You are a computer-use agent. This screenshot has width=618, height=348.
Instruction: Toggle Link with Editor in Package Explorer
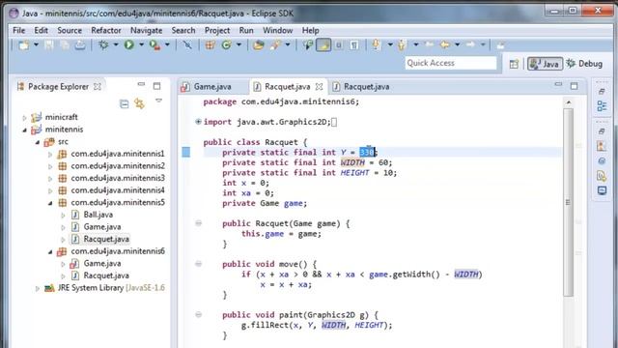click(139, 103)
